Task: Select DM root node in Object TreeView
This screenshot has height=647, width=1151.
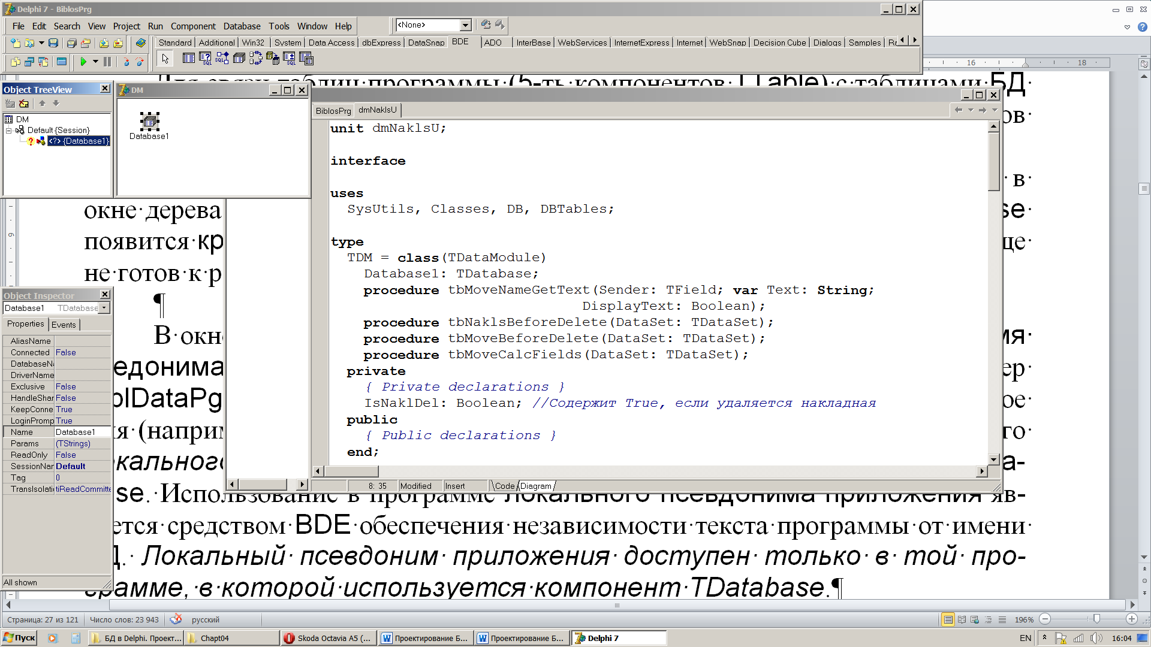Action: pyautogui.click(x=22, y=119)
